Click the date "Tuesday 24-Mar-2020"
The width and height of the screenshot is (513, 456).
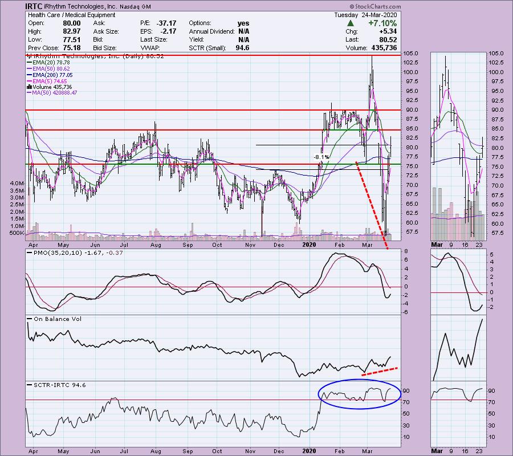pyautogui.click(x=365, y=15)
